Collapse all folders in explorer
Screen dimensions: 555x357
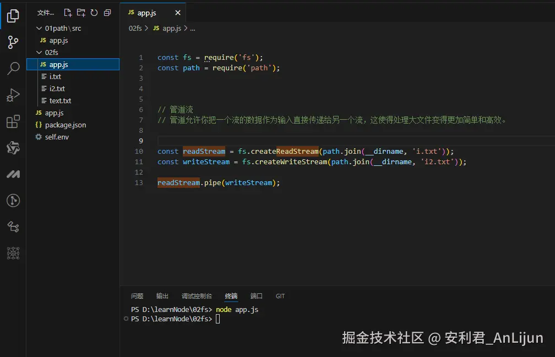pyautogui.click(x=107, y=13)
